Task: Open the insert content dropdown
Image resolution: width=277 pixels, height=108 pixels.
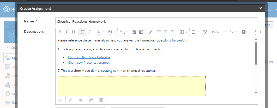Action: [x=183, y=32]
